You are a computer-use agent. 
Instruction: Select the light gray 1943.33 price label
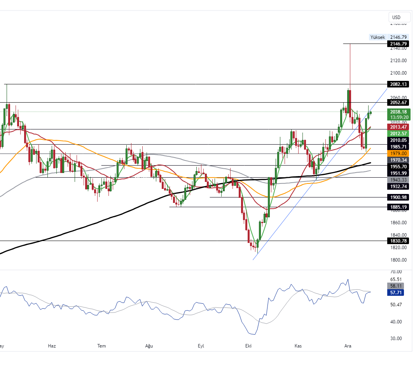coord(399,180)
